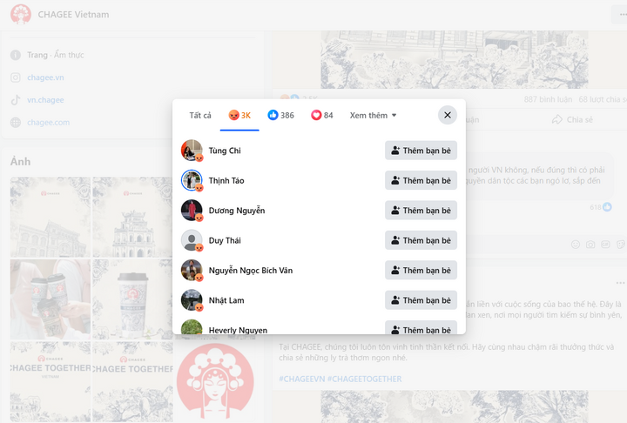Viewport: 627px width, 423px height.
Task: Add Dương Nguyễn as a friend
Action: pos(421,211)
